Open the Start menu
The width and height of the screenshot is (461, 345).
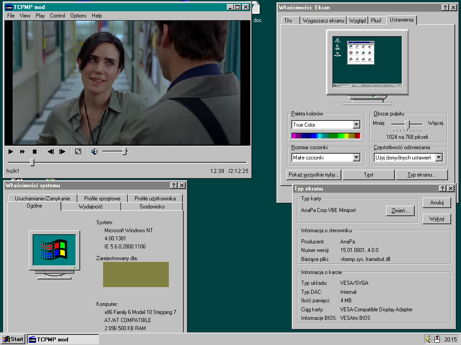point(13,340)
